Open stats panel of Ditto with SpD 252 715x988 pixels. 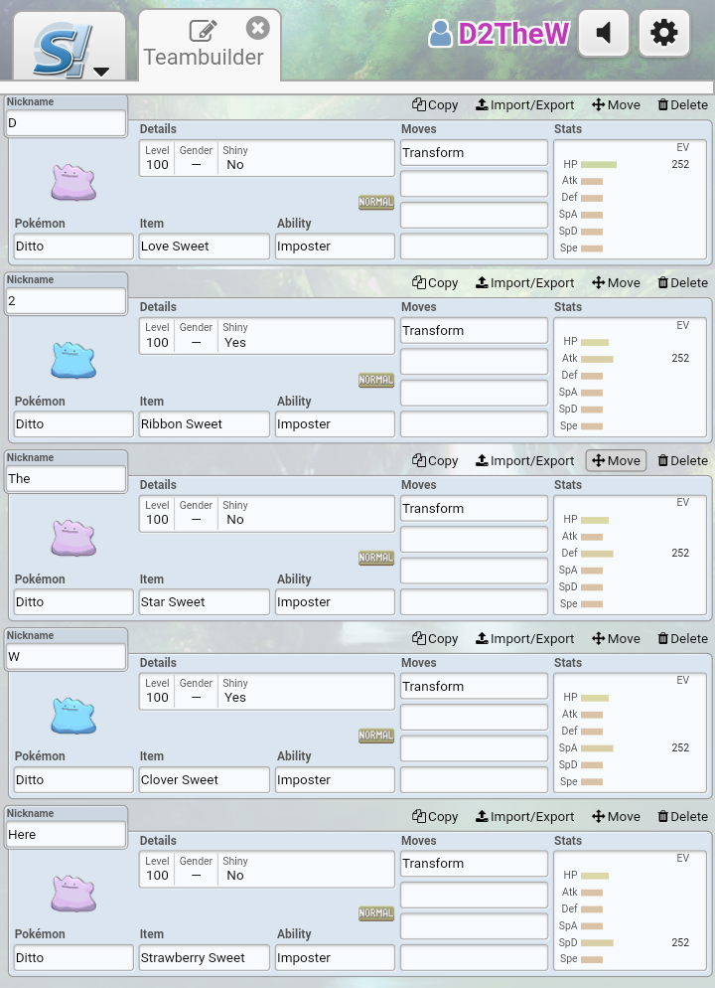pos(630,910)
